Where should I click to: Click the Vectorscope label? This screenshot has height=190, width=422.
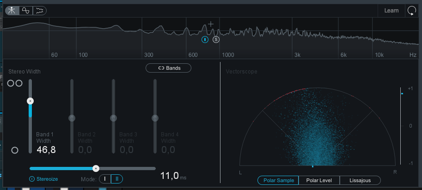[241, 72]
